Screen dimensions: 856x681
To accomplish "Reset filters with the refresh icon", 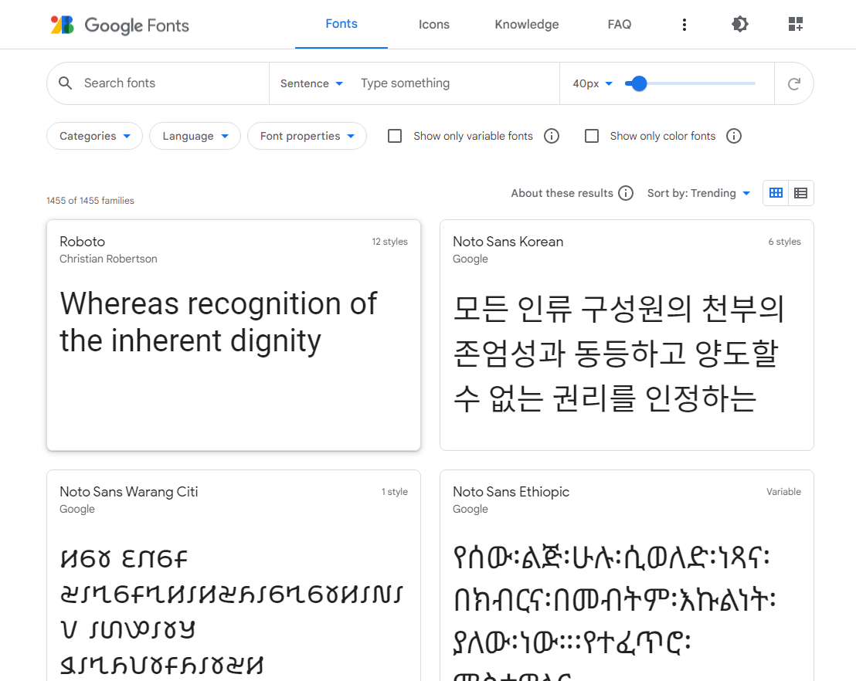I will coord(793,83).
